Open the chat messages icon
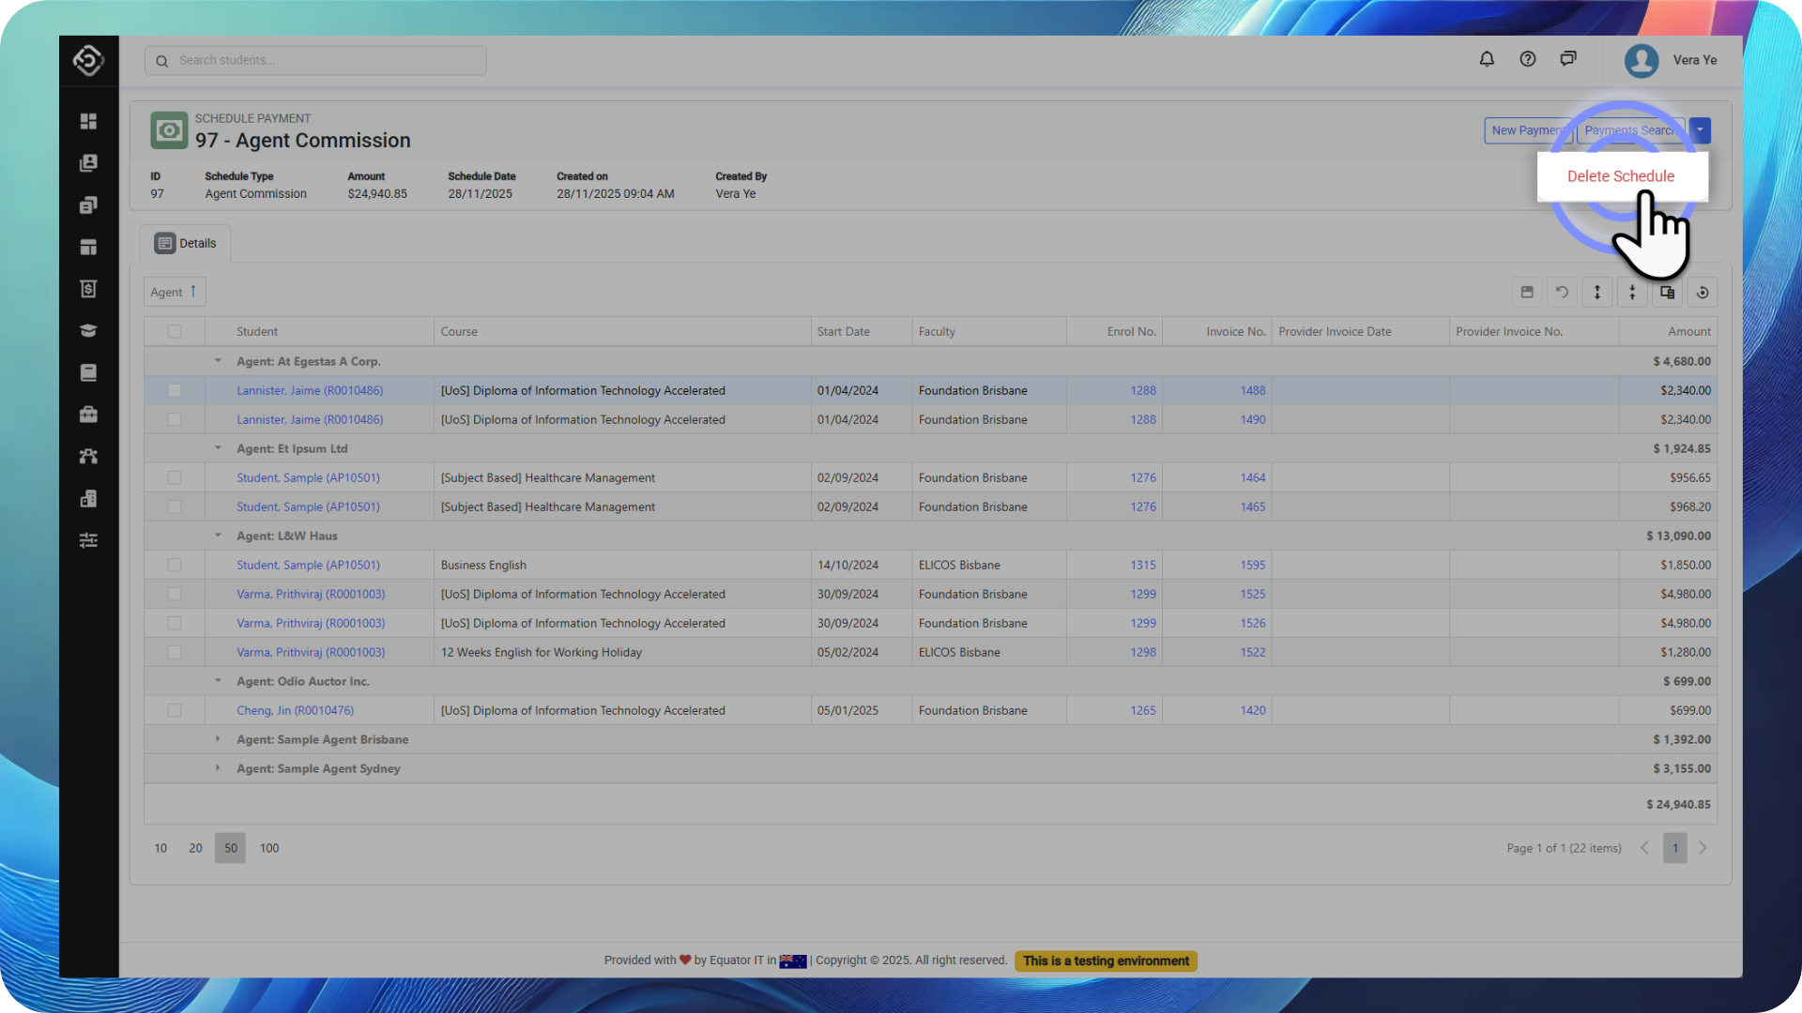This screenshot has width=1802, height=1013. (1568, 59)
